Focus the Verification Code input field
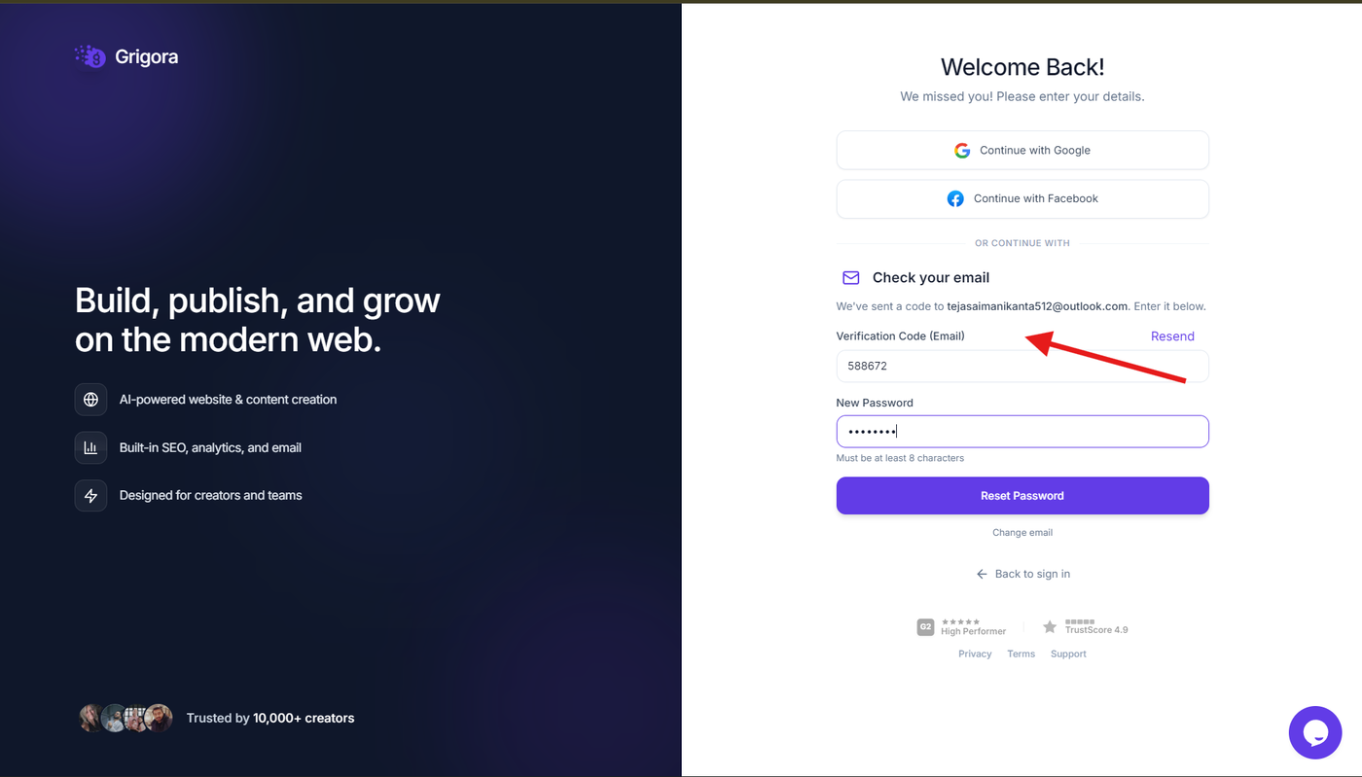This screenshot has width=1362, height=777. click(x=1022, y=367)
